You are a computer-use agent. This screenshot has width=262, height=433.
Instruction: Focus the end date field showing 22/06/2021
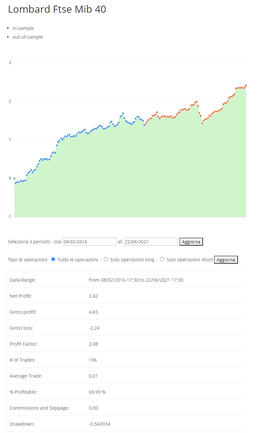(x=151, y=242)
